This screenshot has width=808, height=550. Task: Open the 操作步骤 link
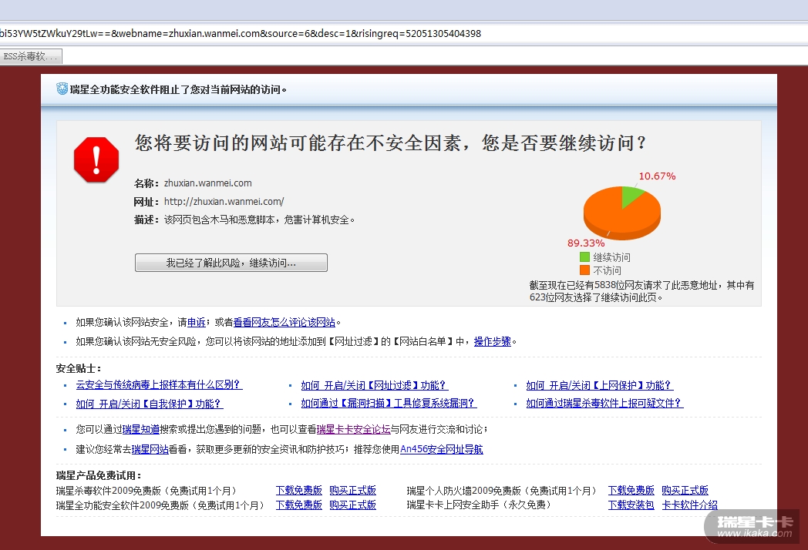[x=492, y=341]
